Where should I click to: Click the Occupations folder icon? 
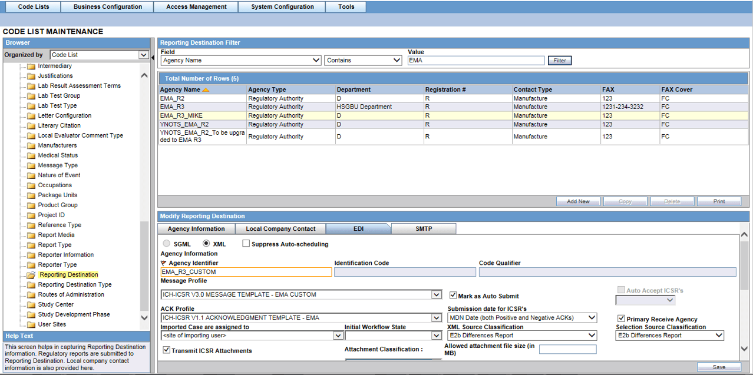(x=31, y=185)
